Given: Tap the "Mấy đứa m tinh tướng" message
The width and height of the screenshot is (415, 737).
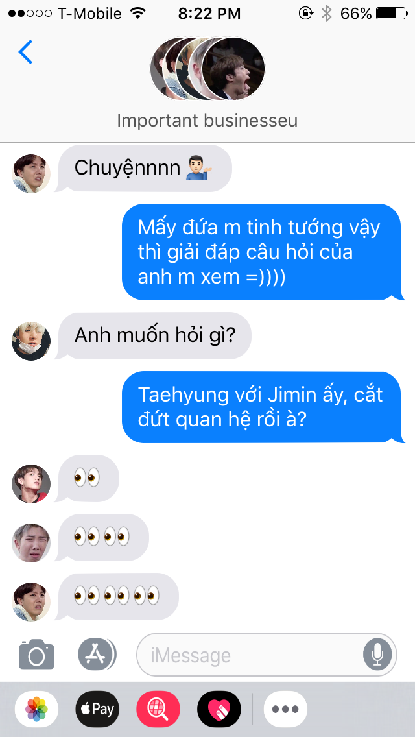Looking at the screenshot, I should (x=263, y=252).
